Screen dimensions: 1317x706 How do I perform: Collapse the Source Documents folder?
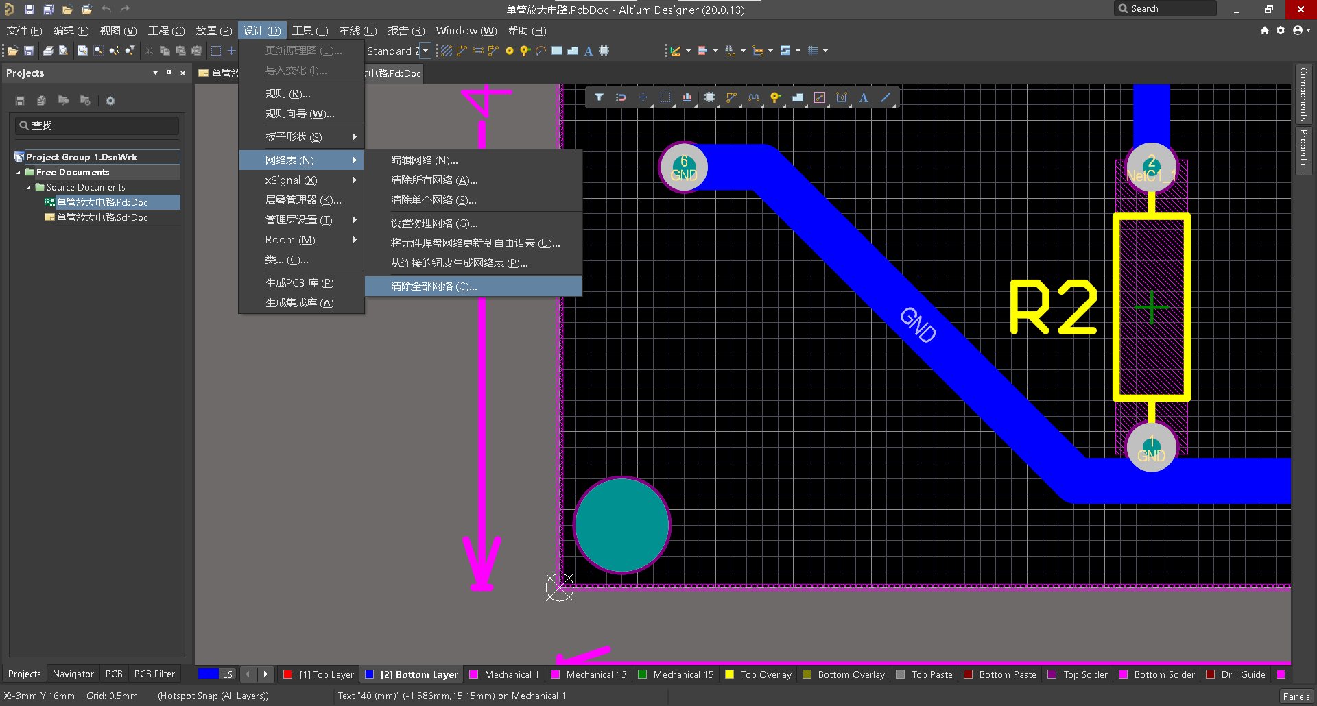(29, 187)
